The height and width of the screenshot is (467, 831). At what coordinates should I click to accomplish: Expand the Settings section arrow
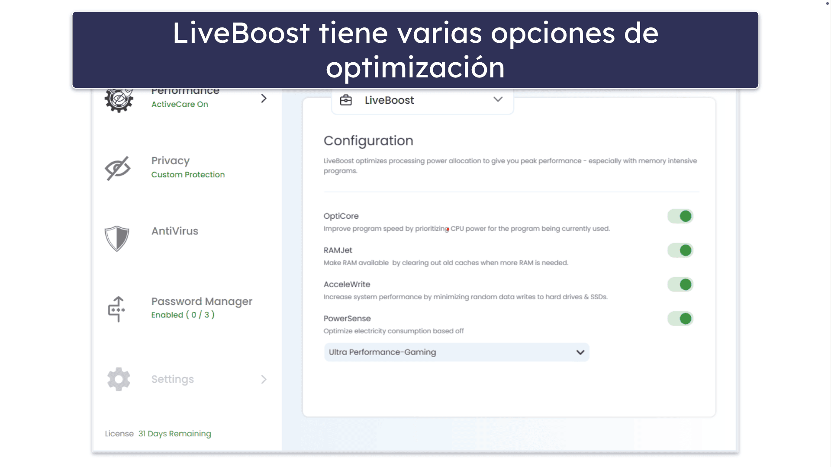(264, 380)
